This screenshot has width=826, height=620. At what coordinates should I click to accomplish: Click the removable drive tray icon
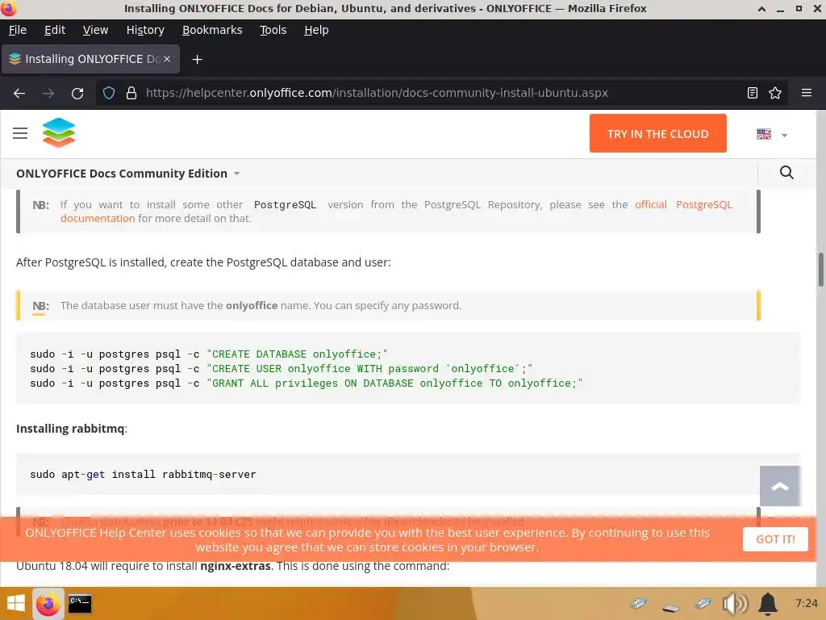click(670, 608)
